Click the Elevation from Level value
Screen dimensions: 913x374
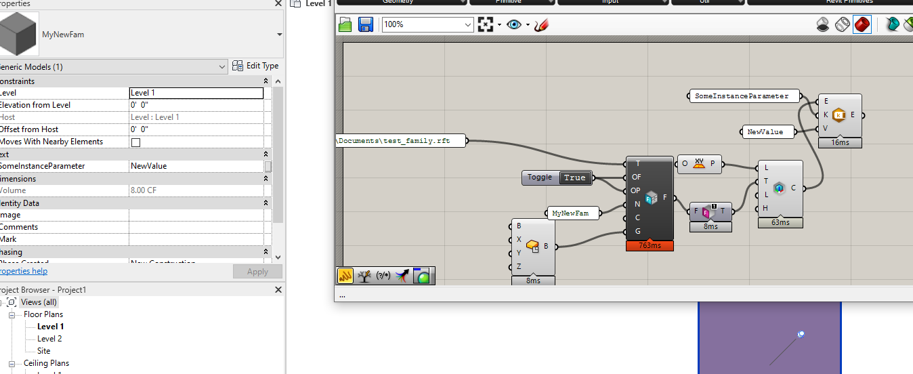(x=196, y=105)
